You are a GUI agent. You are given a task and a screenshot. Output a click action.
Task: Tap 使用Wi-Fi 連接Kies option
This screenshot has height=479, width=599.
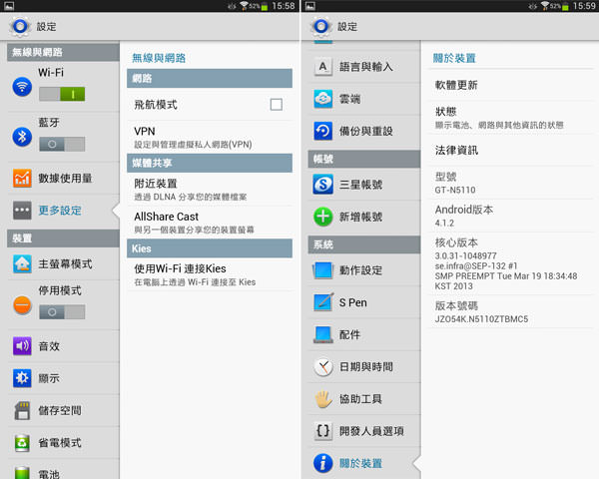[205, 274]
